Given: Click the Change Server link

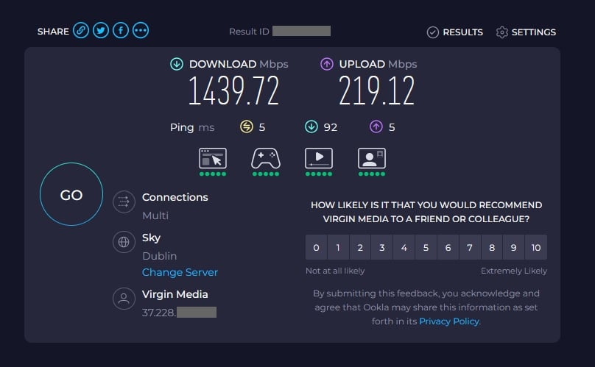Looking at the screenshot, I should click(x=180, y=272).
